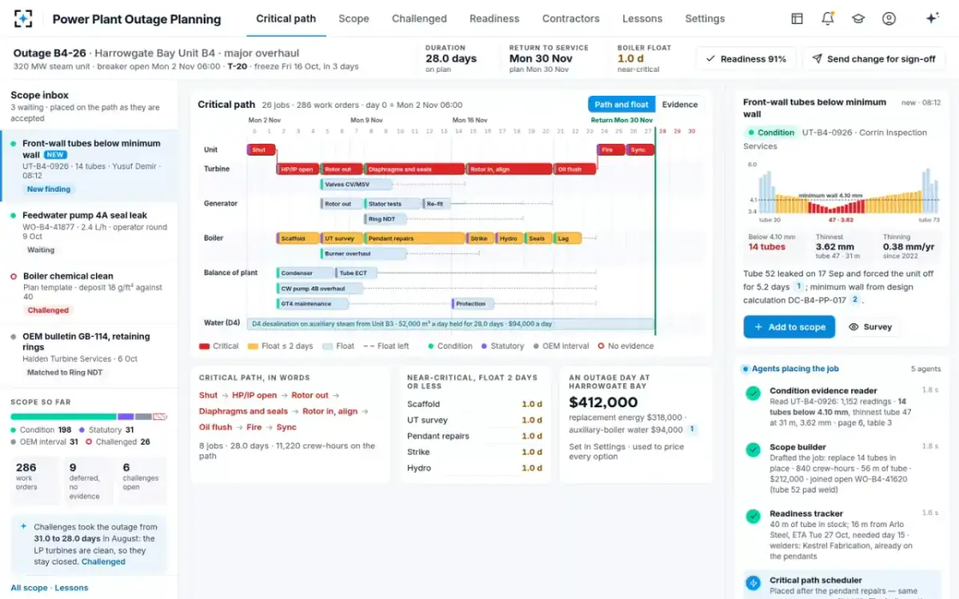Click the checkmark icon next to Readiness 91%
Viewport: 959px width, 599px height.
(710, 58)
